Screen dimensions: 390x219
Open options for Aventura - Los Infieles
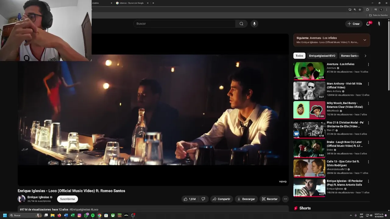pyautogui.click(x=368, y=64)
